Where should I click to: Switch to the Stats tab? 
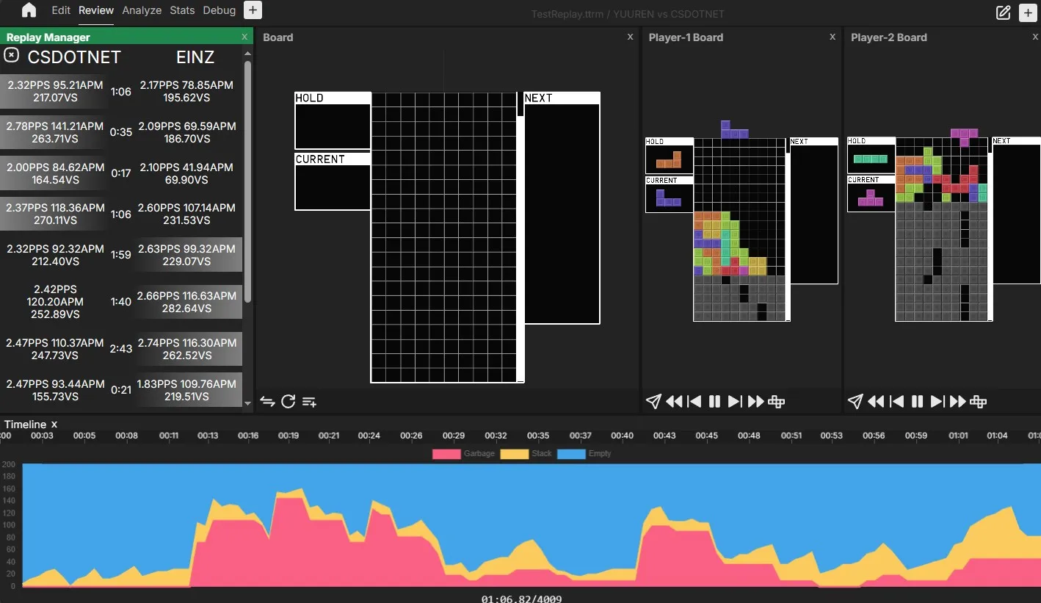(x=182, y=10)
